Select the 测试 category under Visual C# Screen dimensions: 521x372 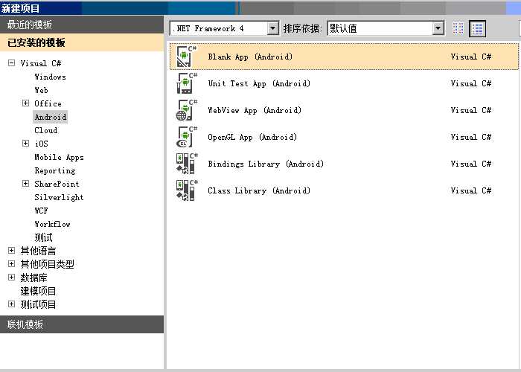coord(43,237)
